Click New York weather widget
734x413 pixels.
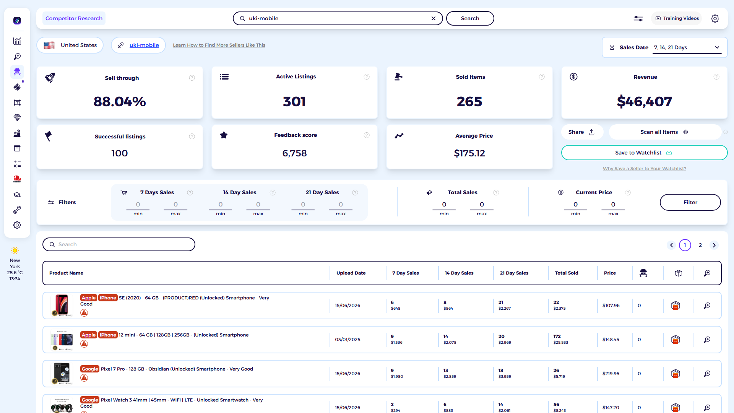[15, 264]
